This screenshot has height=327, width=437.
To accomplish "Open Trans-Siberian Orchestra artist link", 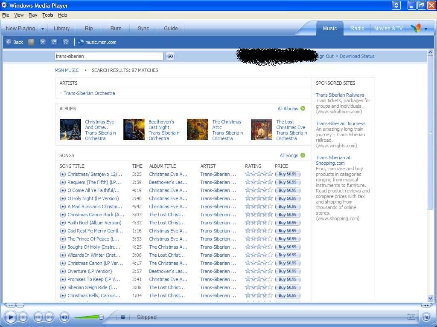I will [89, 93].
